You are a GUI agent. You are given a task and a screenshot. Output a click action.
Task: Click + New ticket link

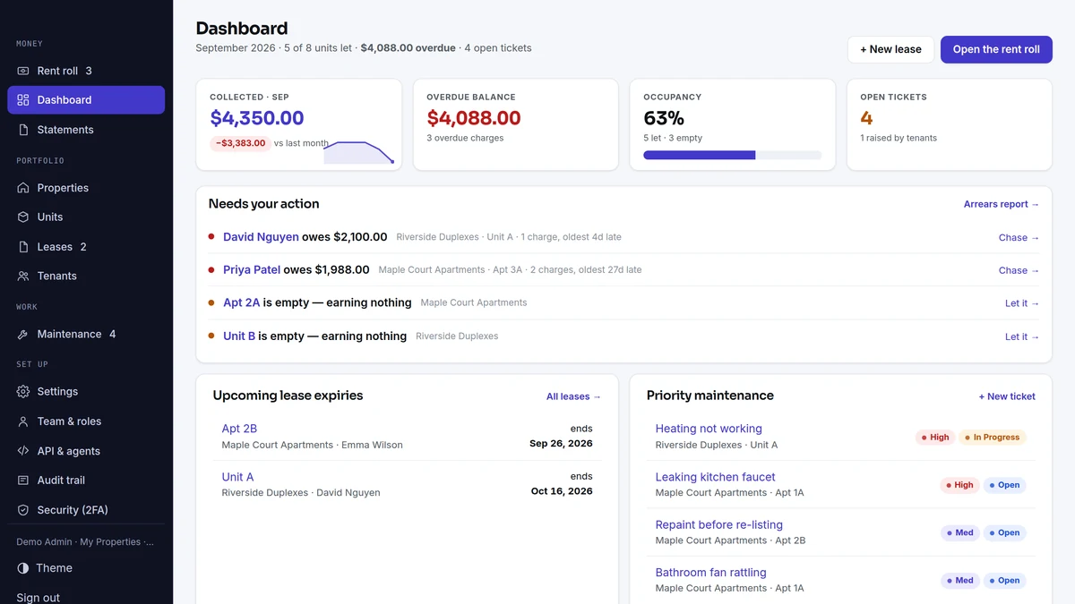click(1007, 396)
